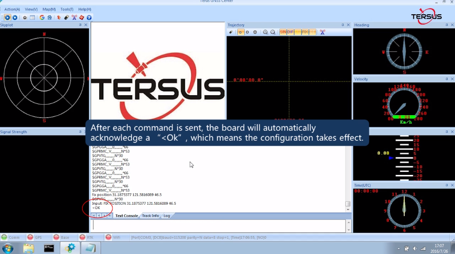Open File Explorer from the taskbar
455x254 pixels.
tap(28, 248)
